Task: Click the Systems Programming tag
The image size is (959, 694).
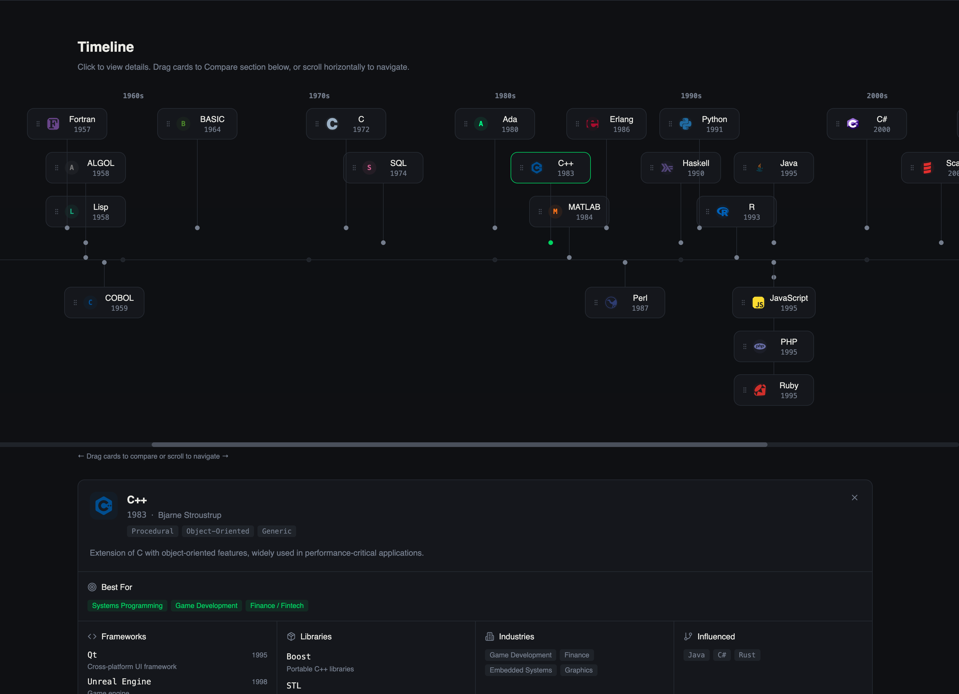Action: point(127,605)
